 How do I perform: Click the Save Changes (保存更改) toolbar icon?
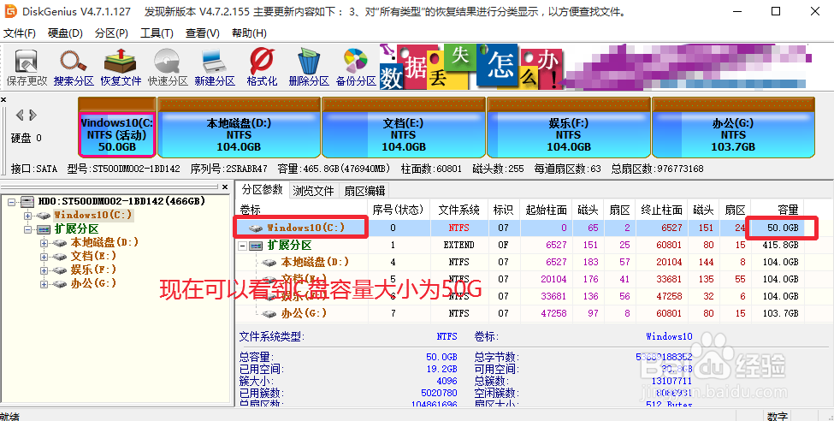click(27, 68)
